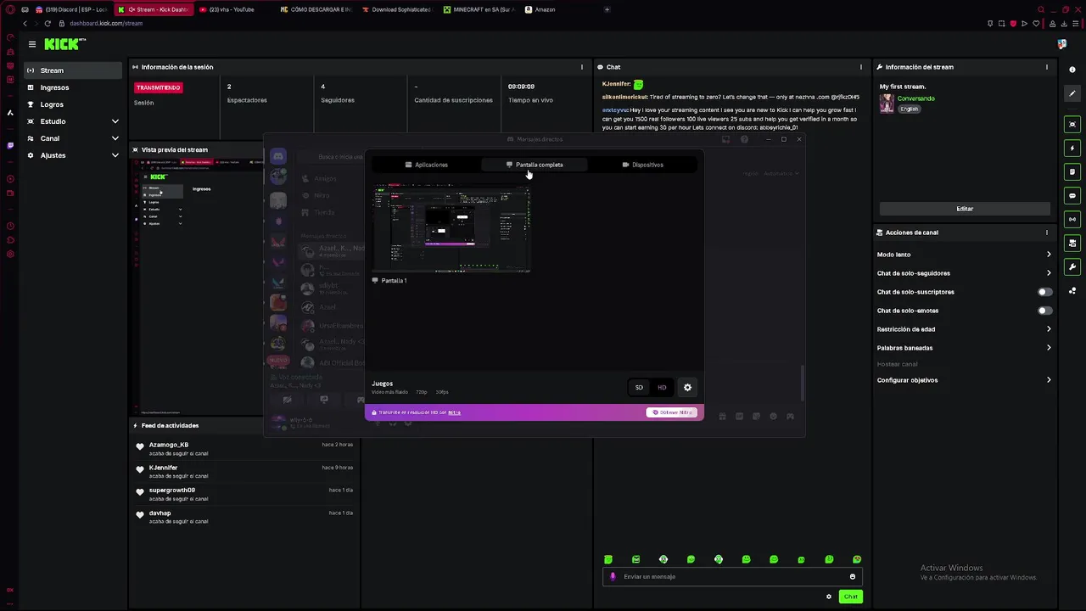The width and height of the screenshot is (1086, 611).
Task: Follow the Nitro link in purple banner
Action: [x=454, y=412]
